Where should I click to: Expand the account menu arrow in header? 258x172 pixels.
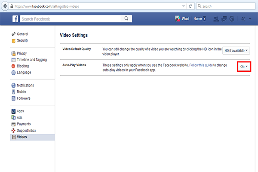tap(250, 19)
